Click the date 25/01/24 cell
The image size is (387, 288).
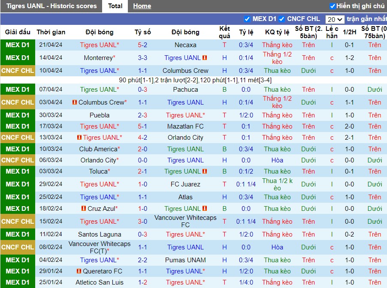point(51,282)
